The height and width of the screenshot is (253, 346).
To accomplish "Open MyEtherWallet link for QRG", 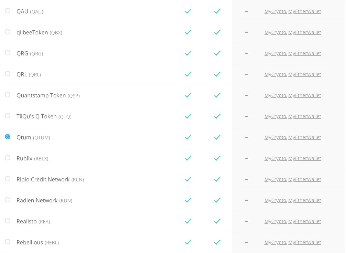I will click(304, 53).
